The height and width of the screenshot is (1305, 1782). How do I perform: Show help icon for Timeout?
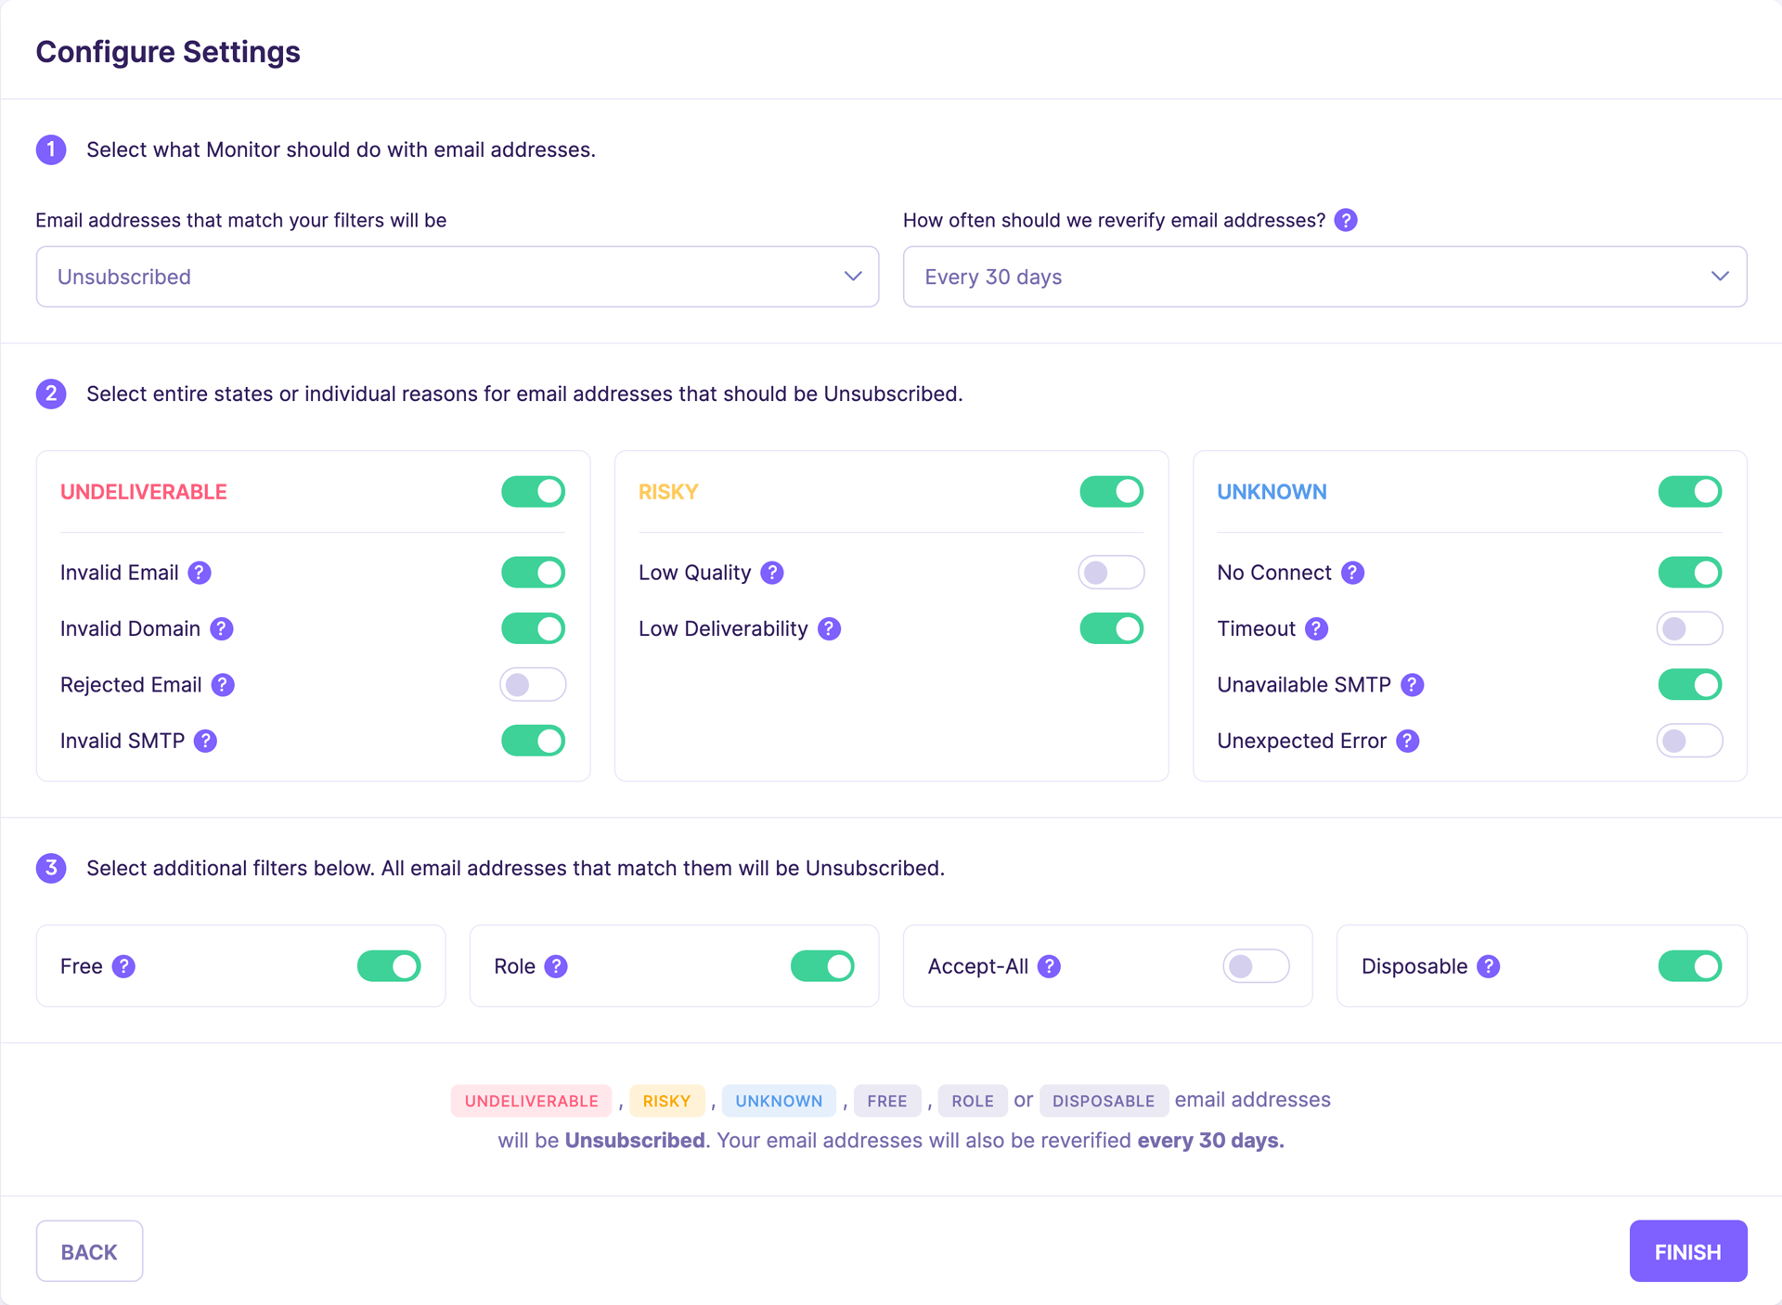pos(1317,628)
